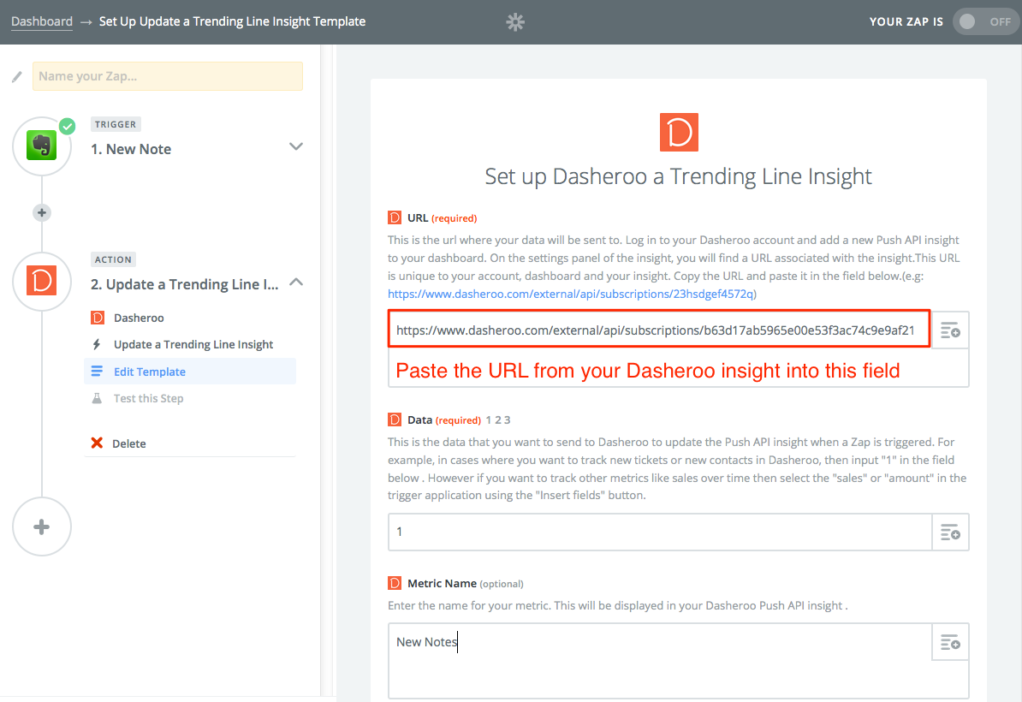The height and width of the screenshot is (702, 1022).
Task: Click the green checkmark on trigger step
Action: coord(67,127)
